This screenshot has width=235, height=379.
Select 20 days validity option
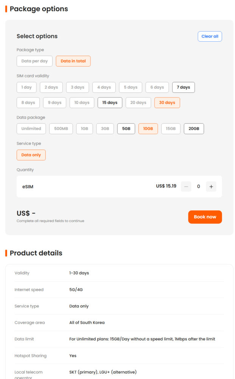point(138,103)
